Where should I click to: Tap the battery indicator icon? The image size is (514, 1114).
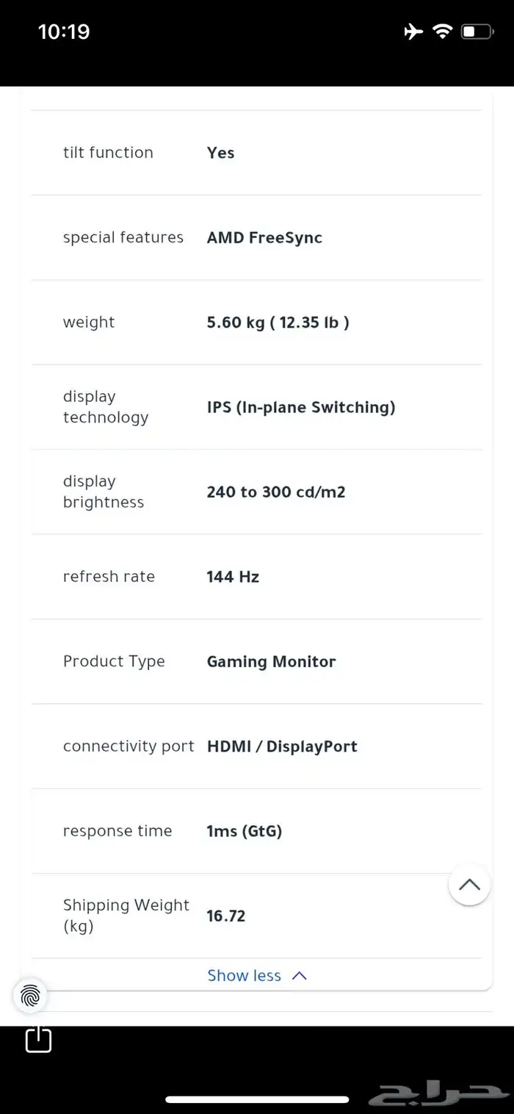pos(477,32)
